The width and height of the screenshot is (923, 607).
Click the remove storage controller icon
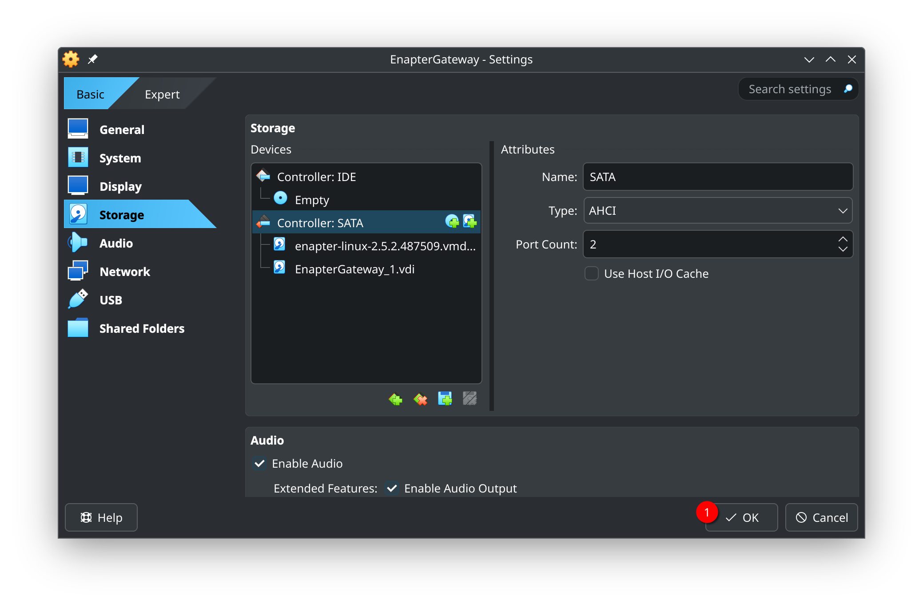(x=420, y=399)
